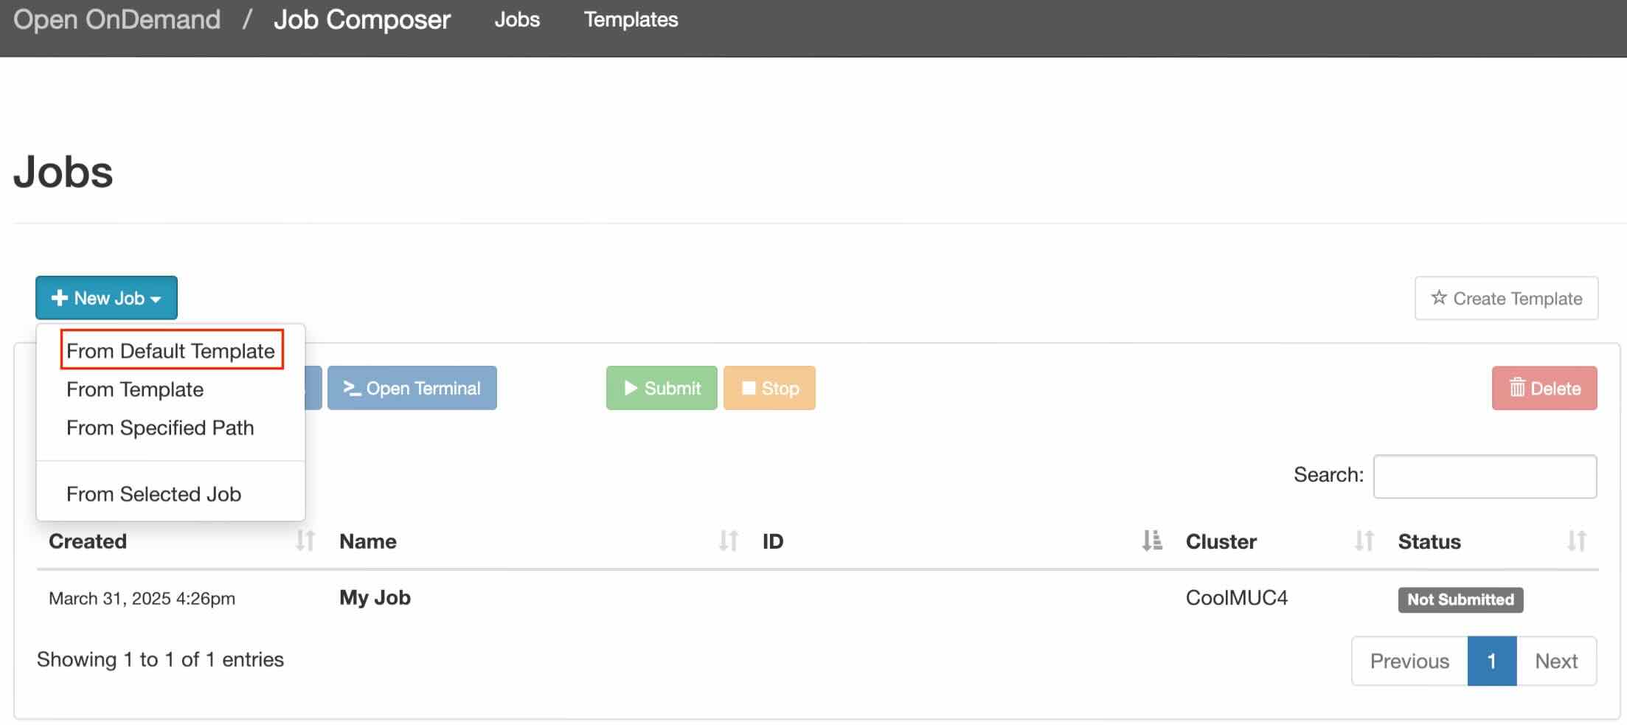Click the Status column sort arrows
Viewport: 1627px width, 725px height.
[x=1576, y=541]
